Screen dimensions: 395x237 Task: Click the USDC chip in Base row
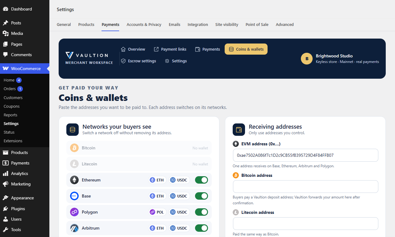point(179,196)
